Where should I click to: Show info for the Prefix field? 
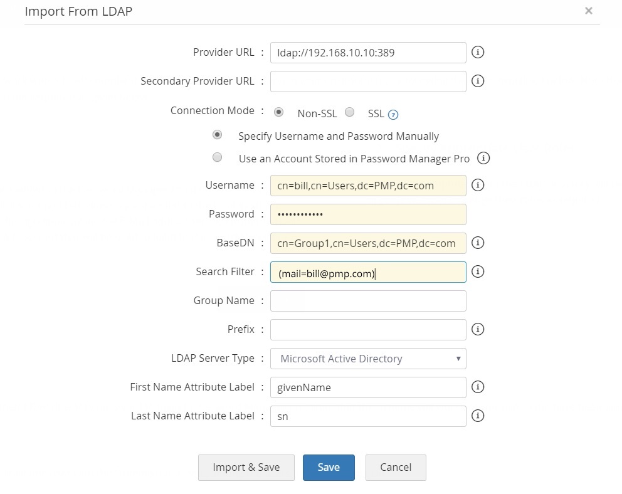(x=478, y=329)
